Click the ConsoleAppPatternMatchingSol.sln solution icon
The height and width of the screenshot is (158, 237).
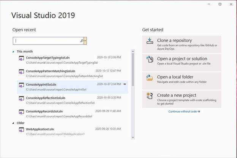(22, 72)
